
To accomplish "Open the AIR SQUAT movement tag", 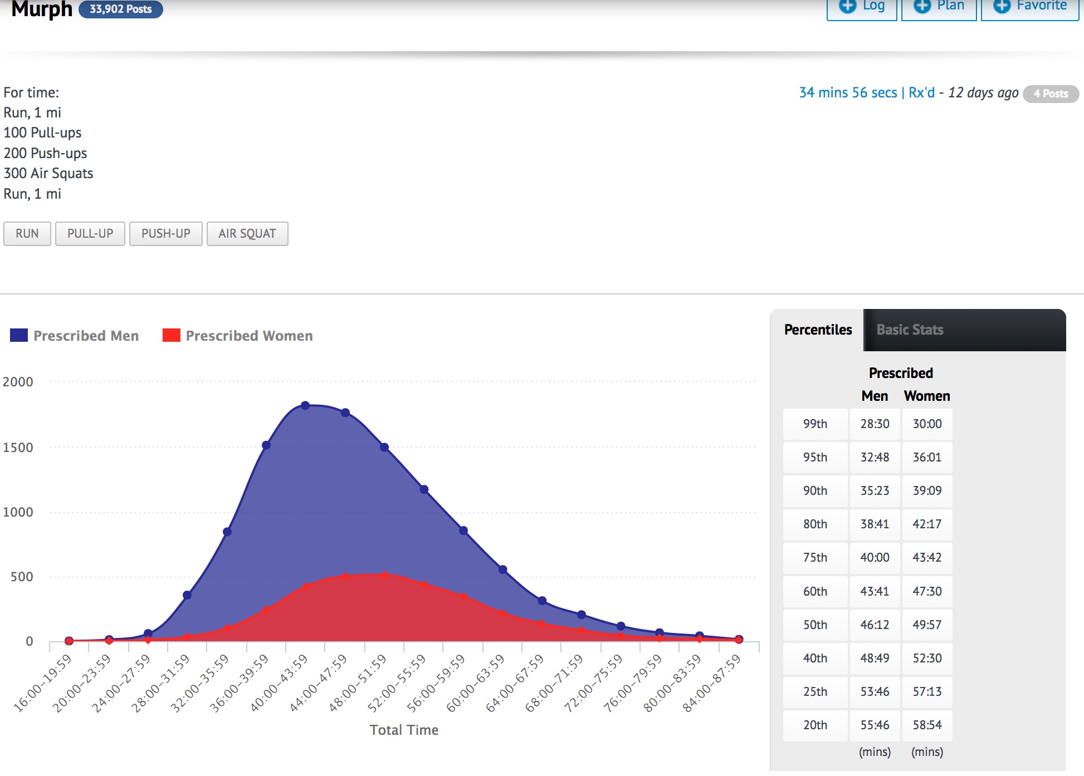I will (x=247, y=234).
